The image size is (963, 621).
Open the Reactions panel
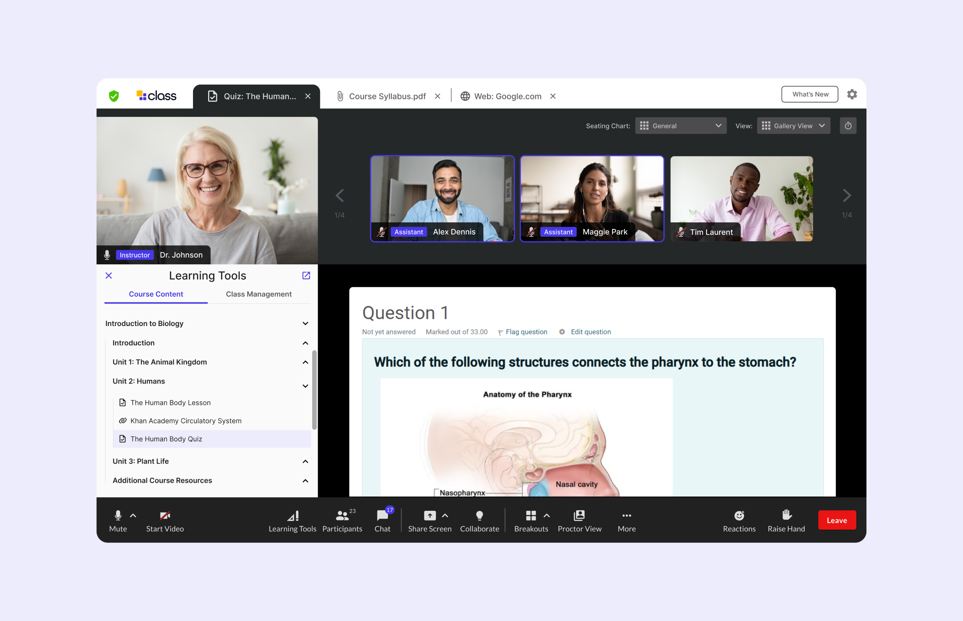pos(739,519)
